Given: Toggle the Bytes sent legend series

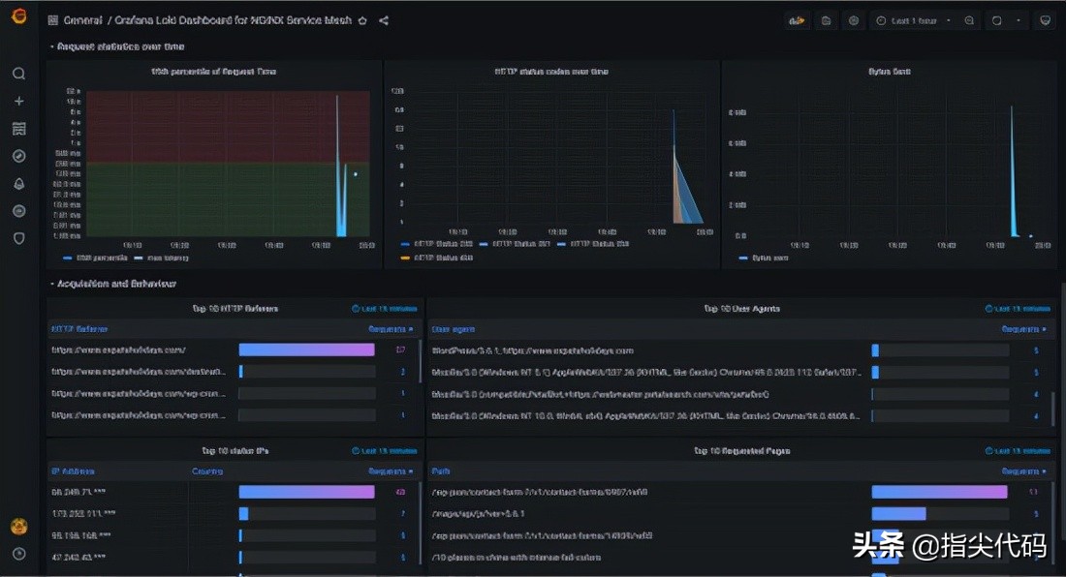Looking at the screenshot, I should click(770, 258).
